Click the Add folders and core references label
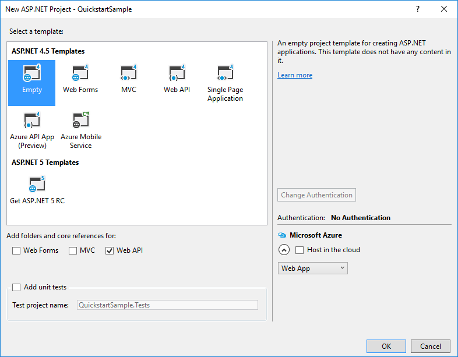Screen dimensions: 458x357 (61, 235)
